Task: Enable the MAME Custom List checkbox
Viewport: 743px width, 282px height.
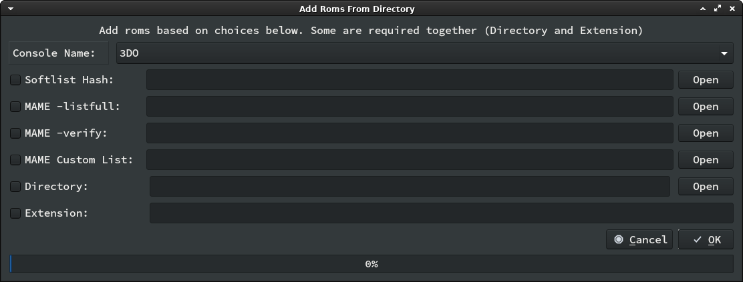Action: (15, 160)
